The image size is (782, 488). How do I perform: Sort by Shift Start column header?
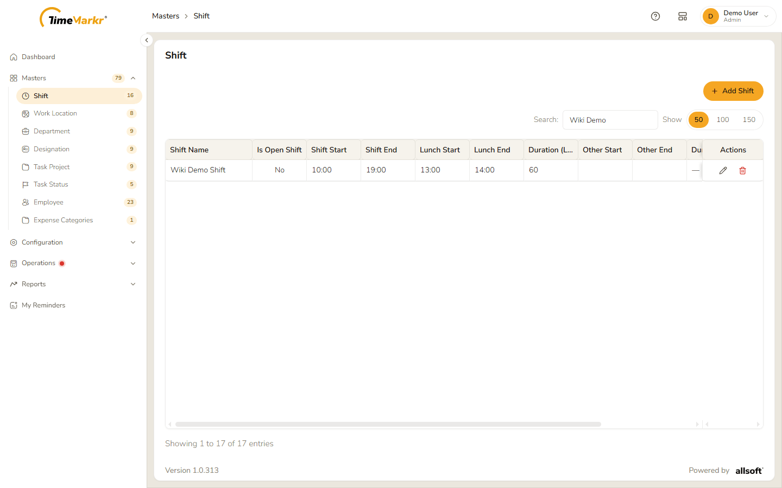coord(333,150)
